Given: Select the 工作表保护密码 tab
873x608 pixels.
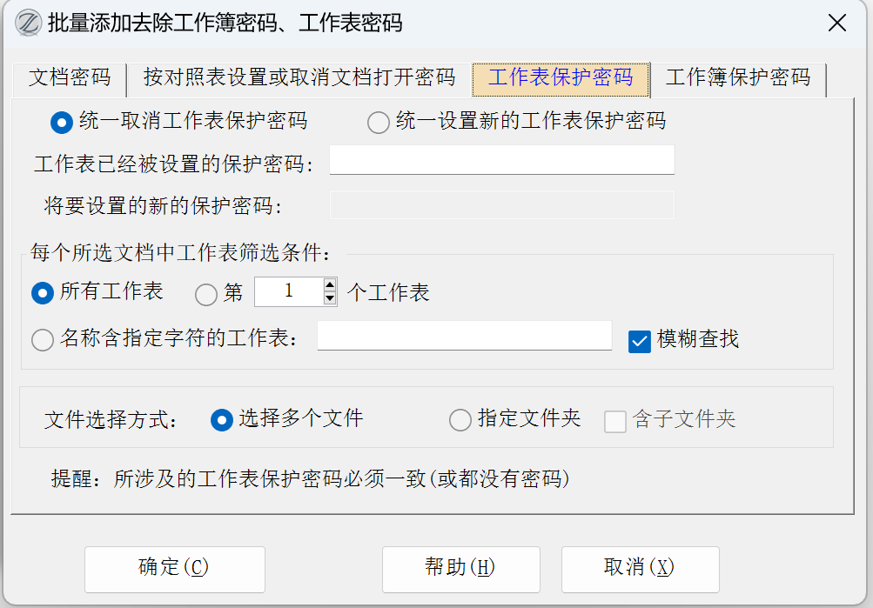Looking at the screenshot, I should pos(560,77).
